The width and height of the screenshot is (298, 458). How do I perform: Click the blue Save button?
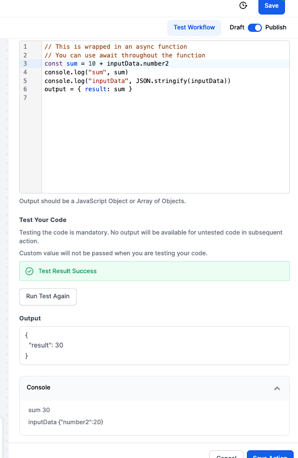[271, 6]
